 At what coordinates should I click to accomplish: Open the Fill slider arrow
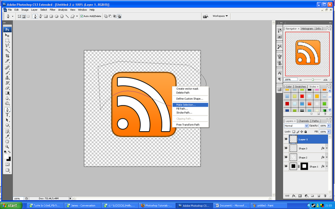click(x=329, y=132)
